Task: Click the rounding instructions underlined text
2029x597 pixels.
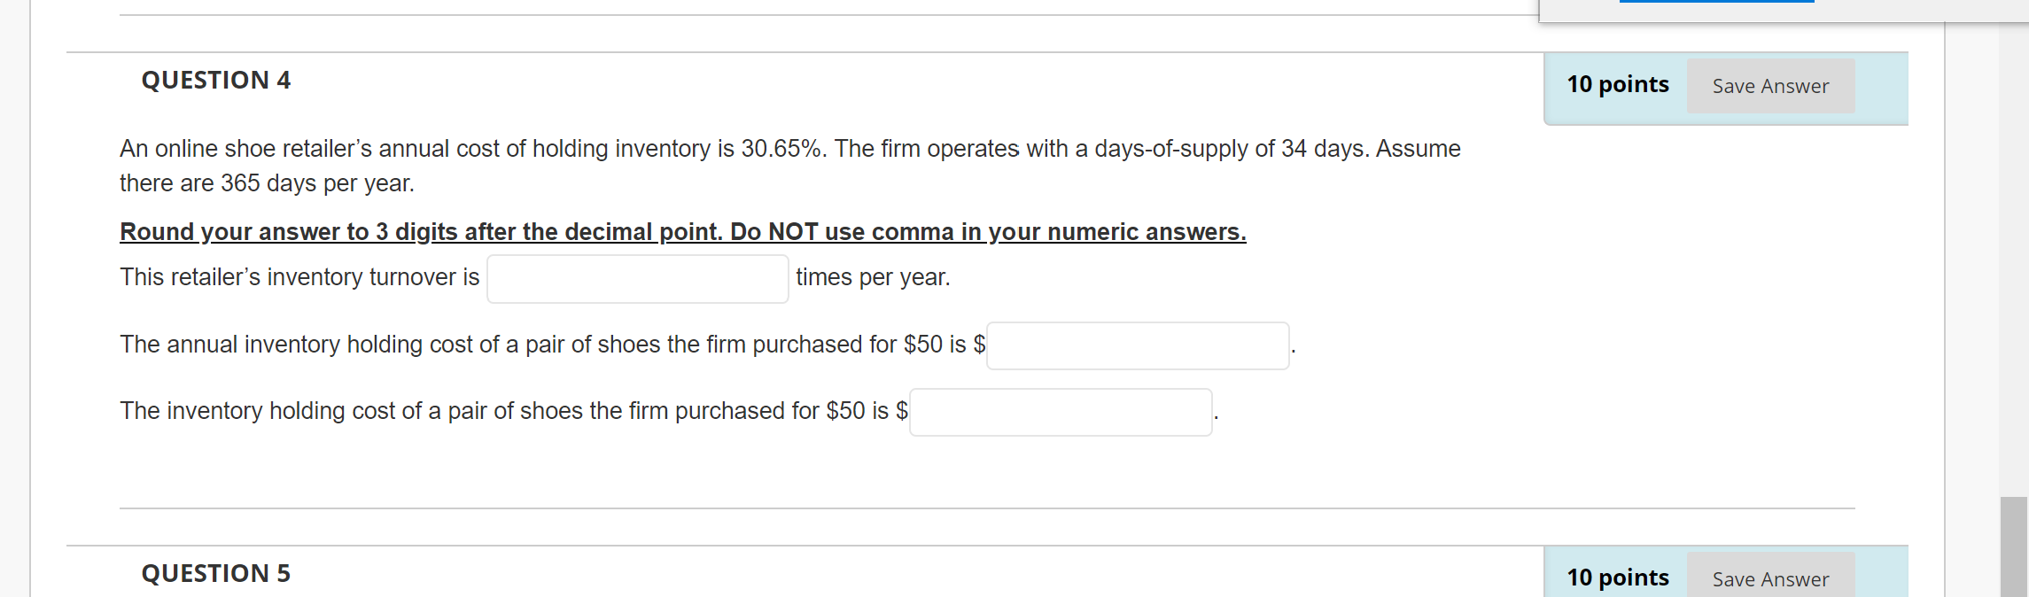Action: click(682, 232)
